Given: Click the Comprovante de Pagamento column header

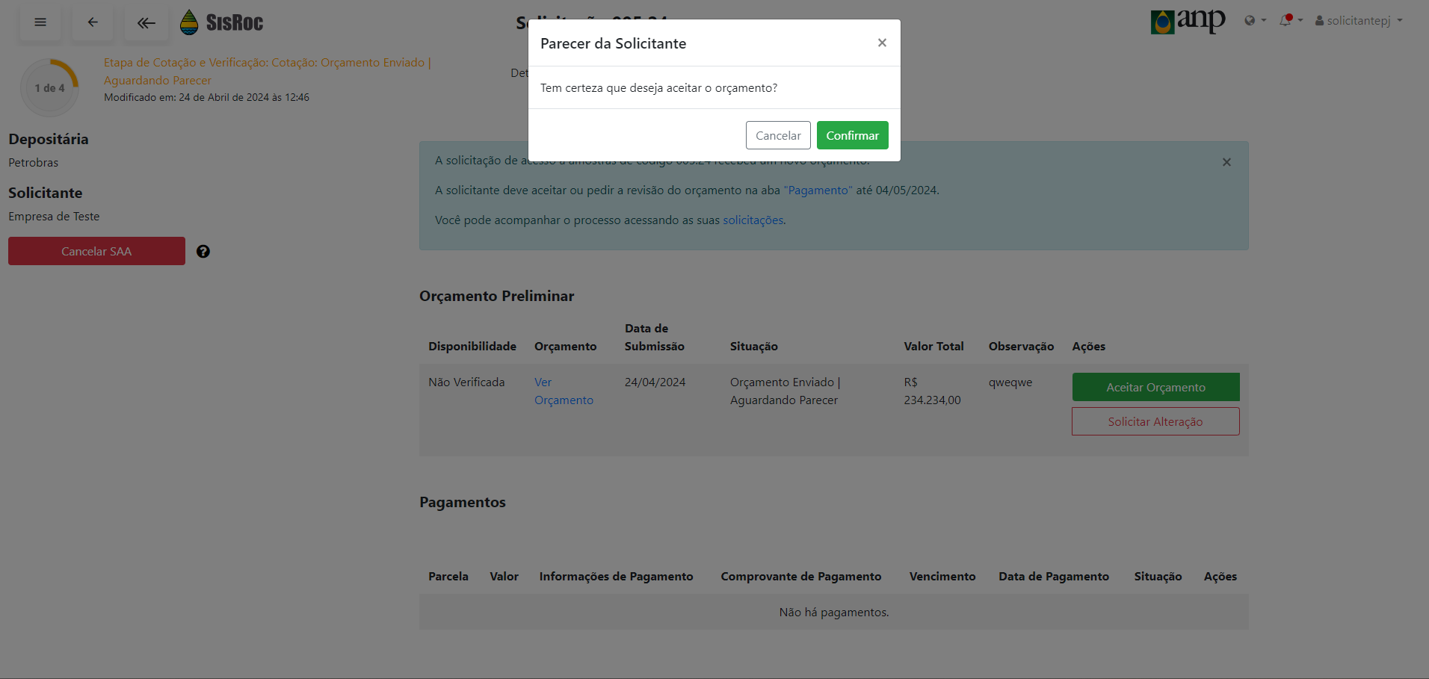Looking at the screenshot, I should (801, 577).
